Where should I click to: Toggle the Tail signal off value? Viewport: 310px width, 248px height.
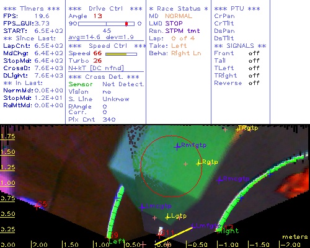point(254,61)
